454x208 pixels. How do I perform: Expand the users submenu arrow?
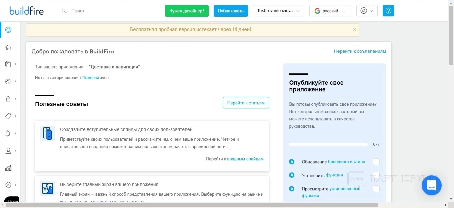click(x=16, y=151)
